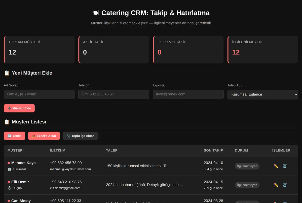The image size is (302, 203).
Task: Select the customer name Mehmet Kaya
Action: [23, 163]
